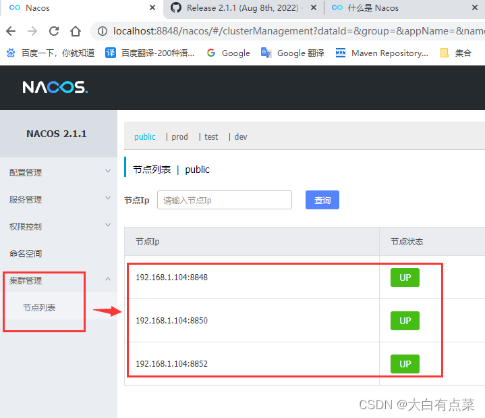Open the 百度一下 bookmark
Viewport: 485px width, 418px height.
pos(51,53)
